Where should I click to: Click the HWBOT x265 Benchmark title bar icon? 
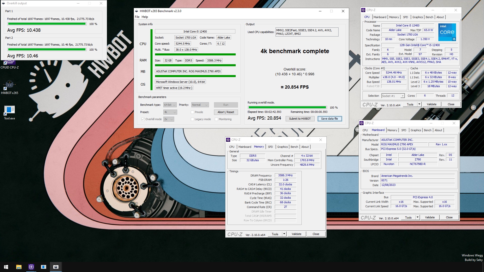click(137, 11)
